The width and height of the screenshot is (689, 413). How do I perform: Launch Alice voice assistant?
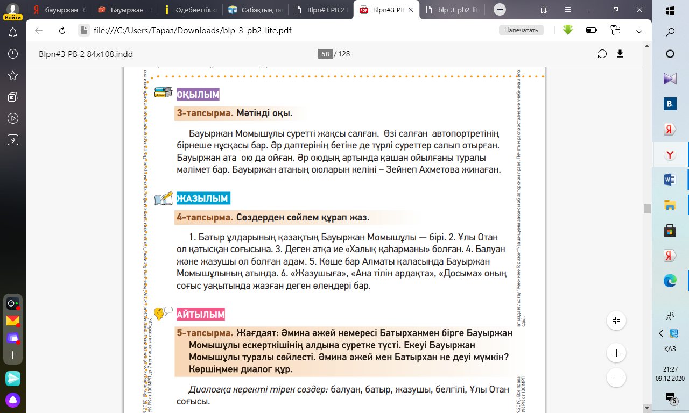[13, 400]
